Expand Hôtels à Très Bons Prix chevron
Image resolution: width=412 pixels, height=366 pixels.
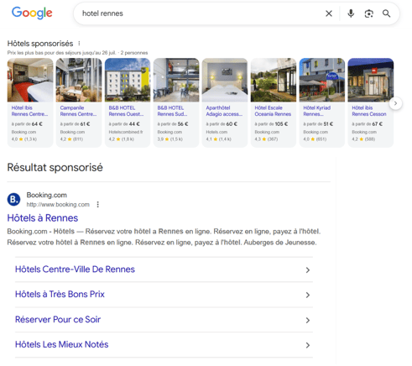coord(308,295)
